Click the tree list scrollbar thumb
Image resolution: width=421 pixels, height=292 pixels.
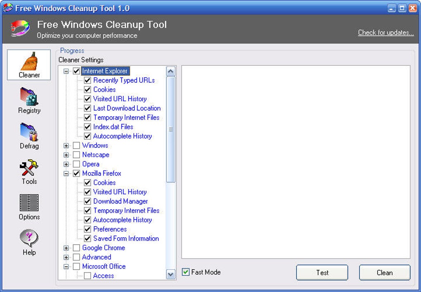[171, 129]
